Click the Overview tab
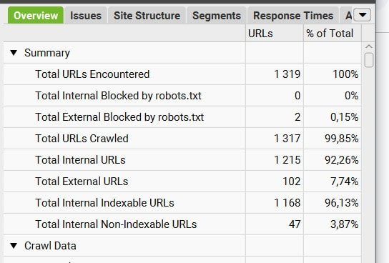Image resolution: width=389 pixels, height=263 pixels. 36,16
